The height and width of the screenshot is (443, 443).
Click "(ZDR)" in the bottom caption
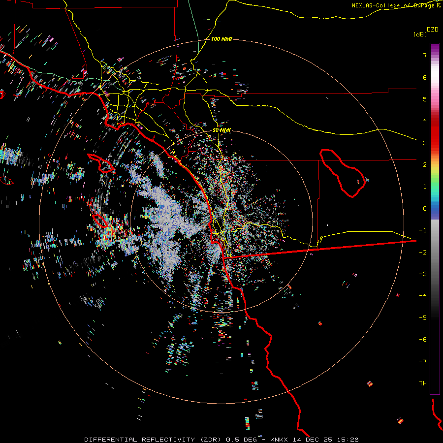coord(211,440)
